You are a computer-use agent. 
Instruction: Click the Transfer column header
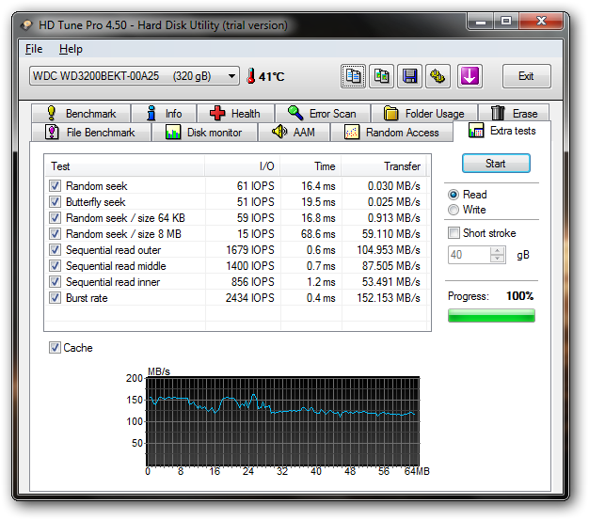(384, 166)
